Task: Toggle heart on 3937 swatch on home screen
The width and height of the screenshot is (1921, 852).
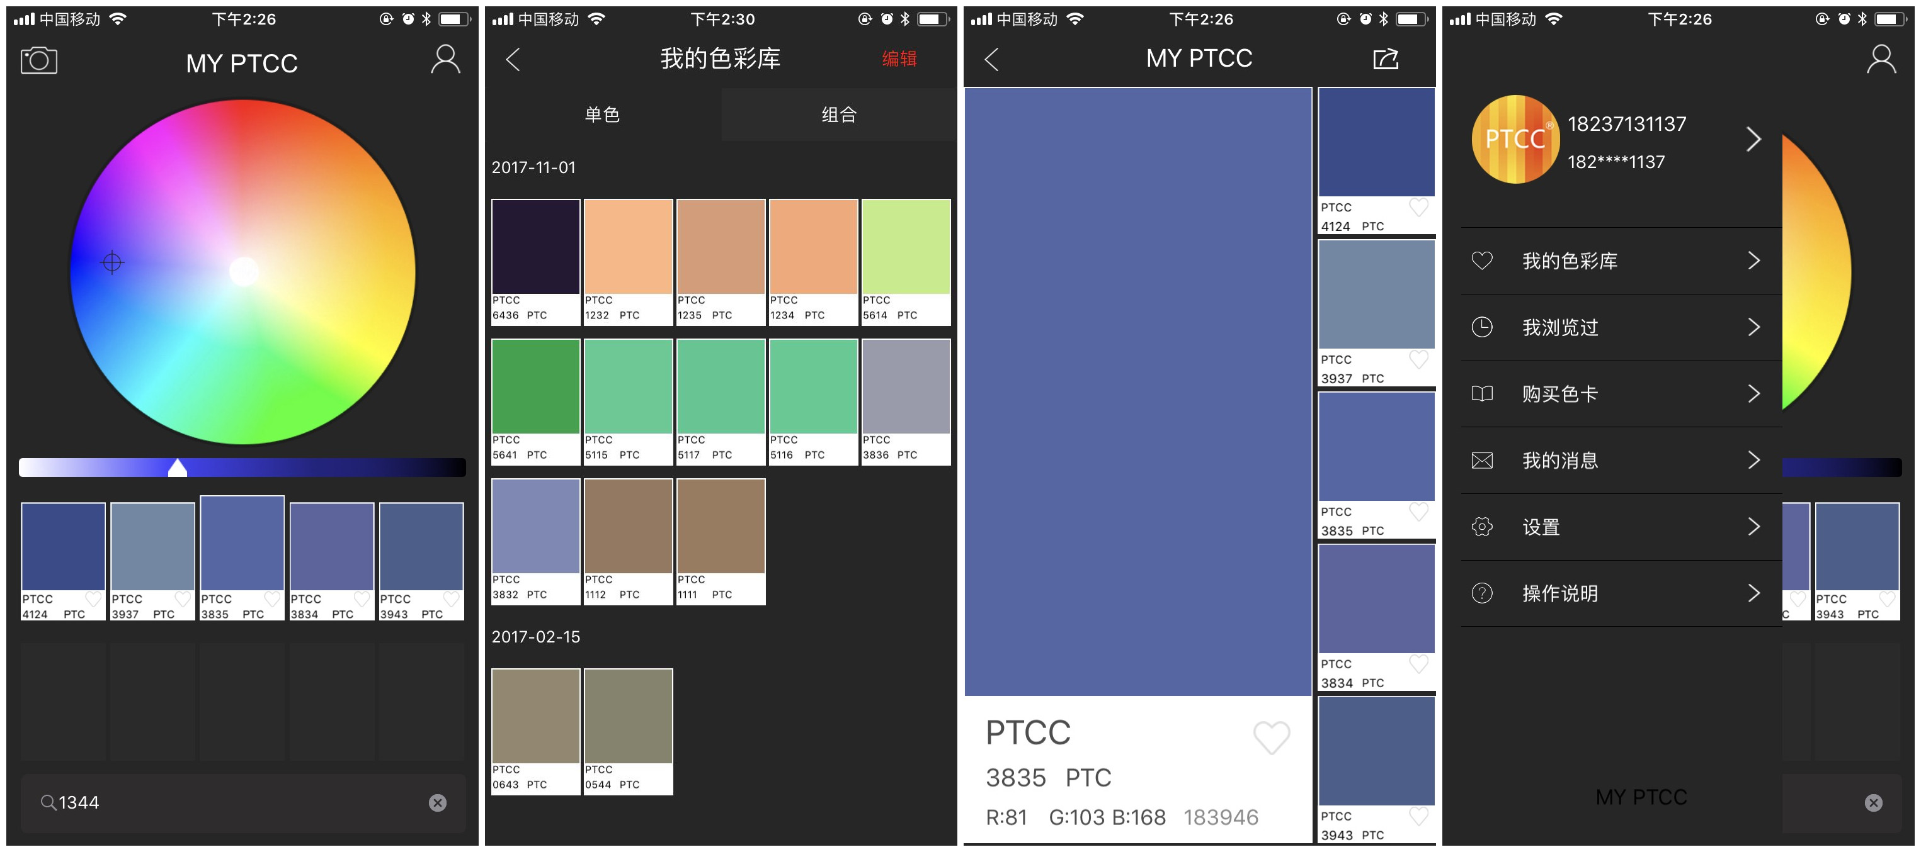Action: click(x=183, y=599)
